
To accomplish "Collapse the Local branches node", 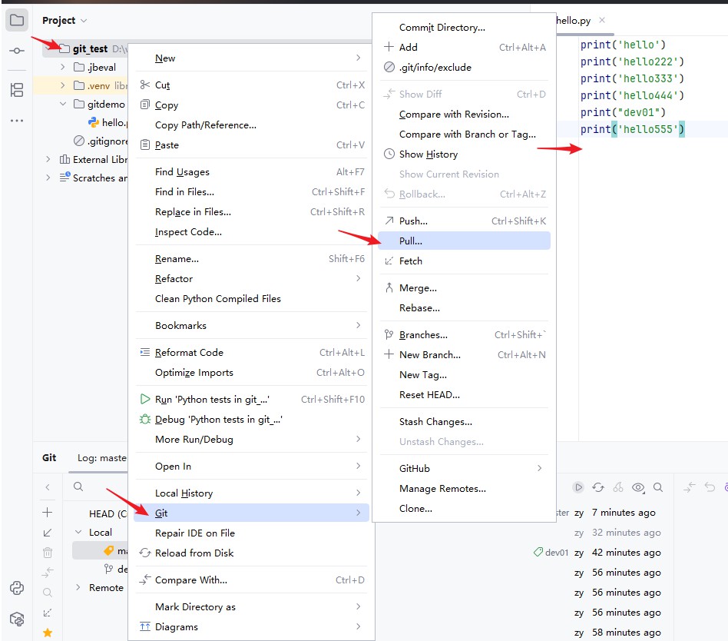I will pyautogui.click(x=78, y=532).
